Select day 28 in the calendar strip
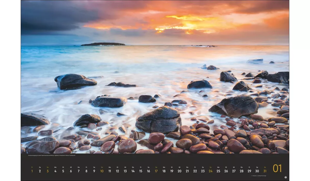The width and height of the screenshot is (310, 181). pyautogui.click(x=242, y=170)
